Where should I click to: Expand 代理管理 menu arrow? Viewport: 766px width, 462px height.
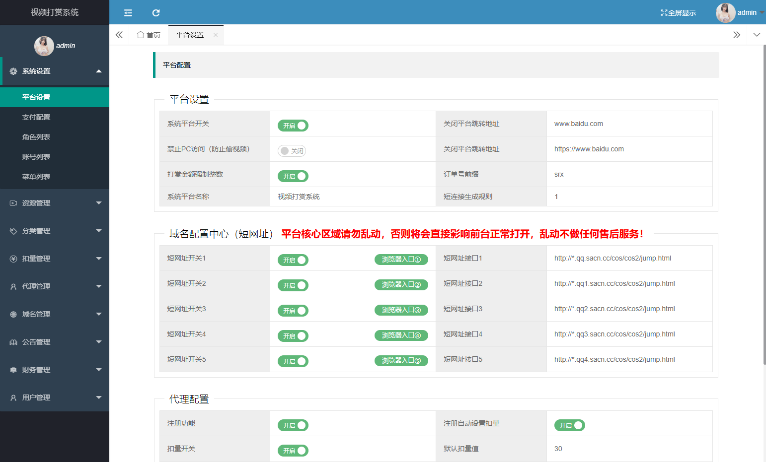click(99, 286)
